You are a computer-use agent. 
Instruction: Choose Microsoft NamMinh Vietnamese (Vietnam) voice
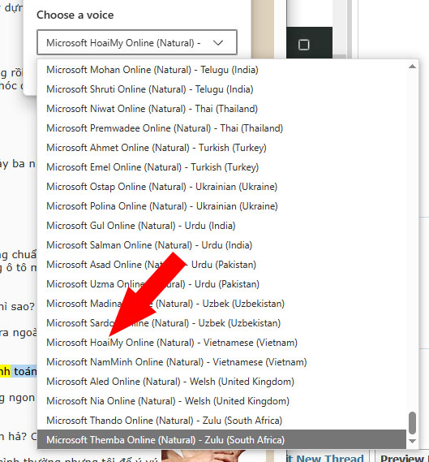(222, 362)
